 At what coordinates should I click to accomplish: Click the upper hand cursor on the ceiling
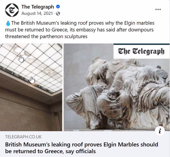[21, 59]
